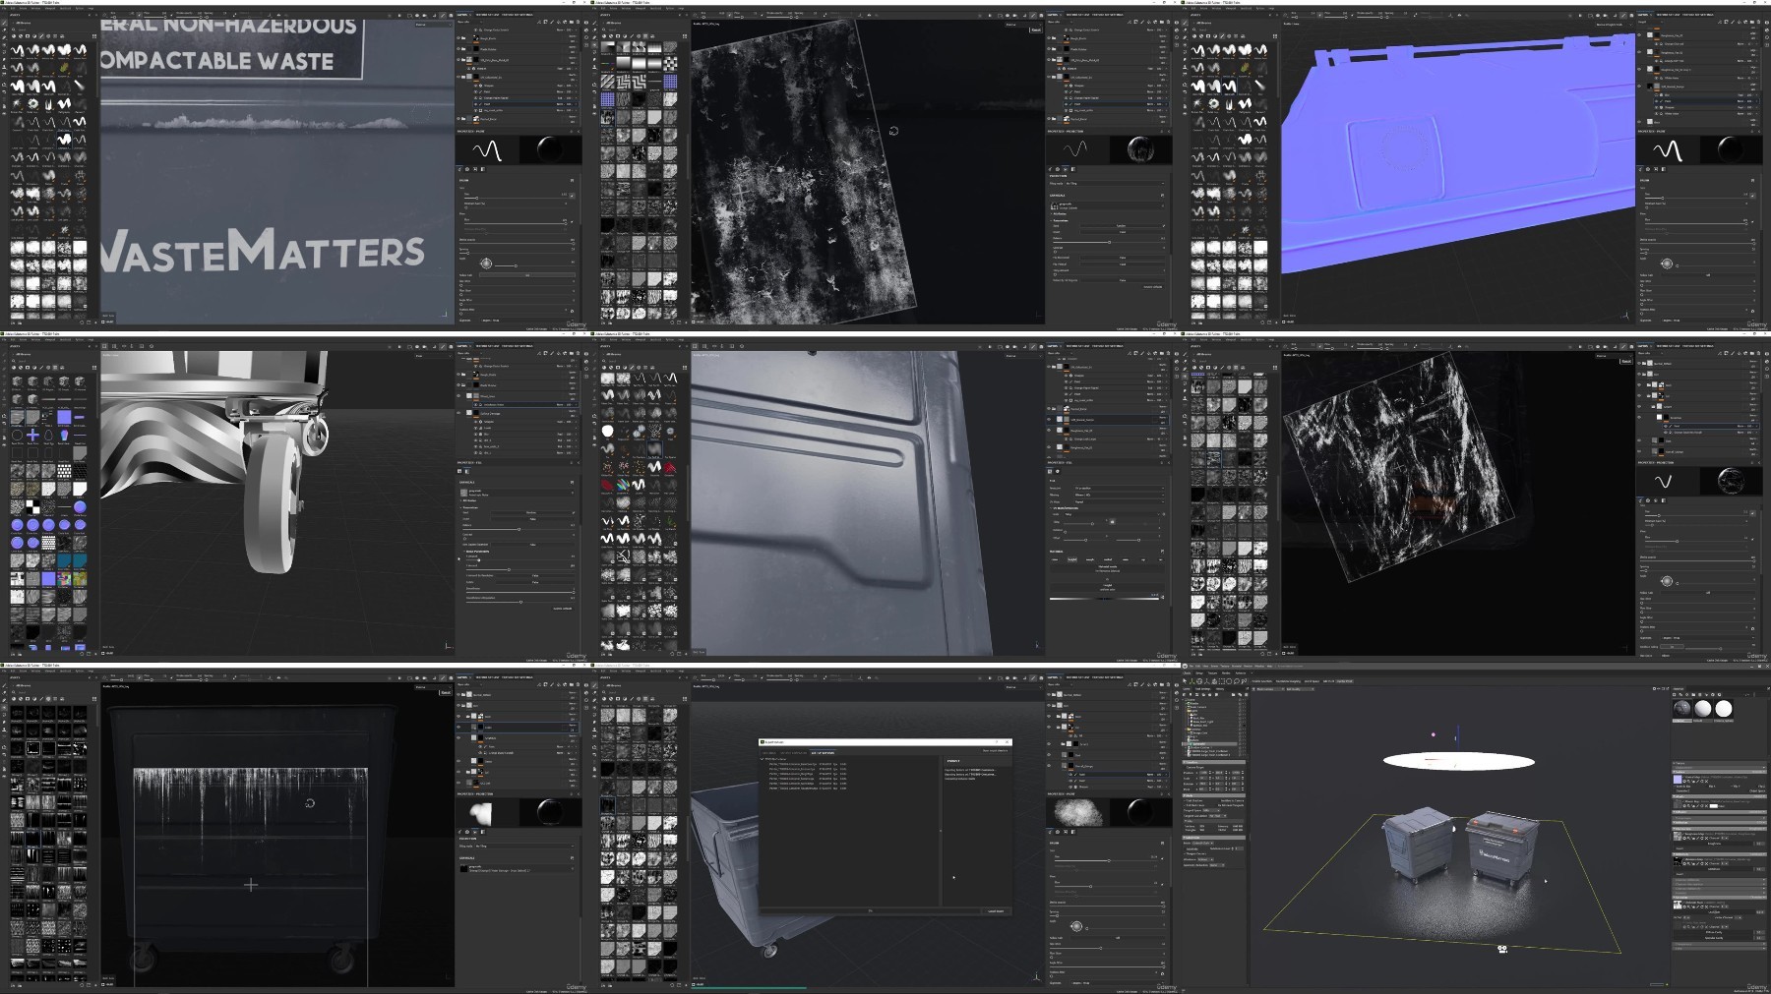Switch to the Layers tab in the WasteMatters logo window
The width and height of the screenshot is (1771, 994).
coord(462,15)
